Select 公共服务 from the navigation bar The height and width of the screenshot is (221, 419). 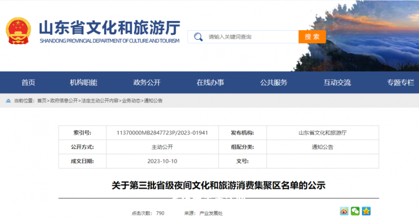click(x=274, y=83)
